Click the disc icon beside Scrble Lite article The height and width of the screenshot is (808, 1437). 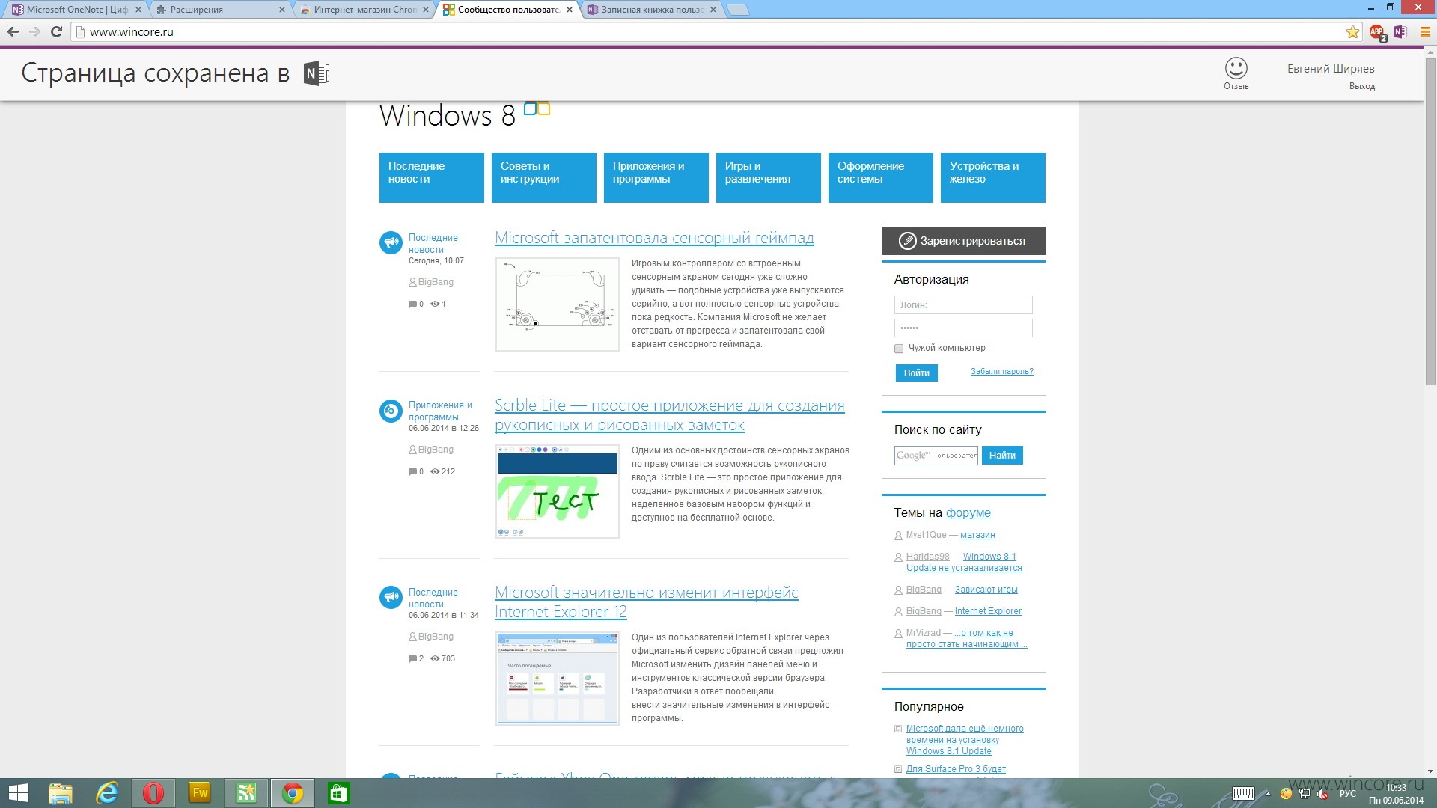click(x=391, y=410)
